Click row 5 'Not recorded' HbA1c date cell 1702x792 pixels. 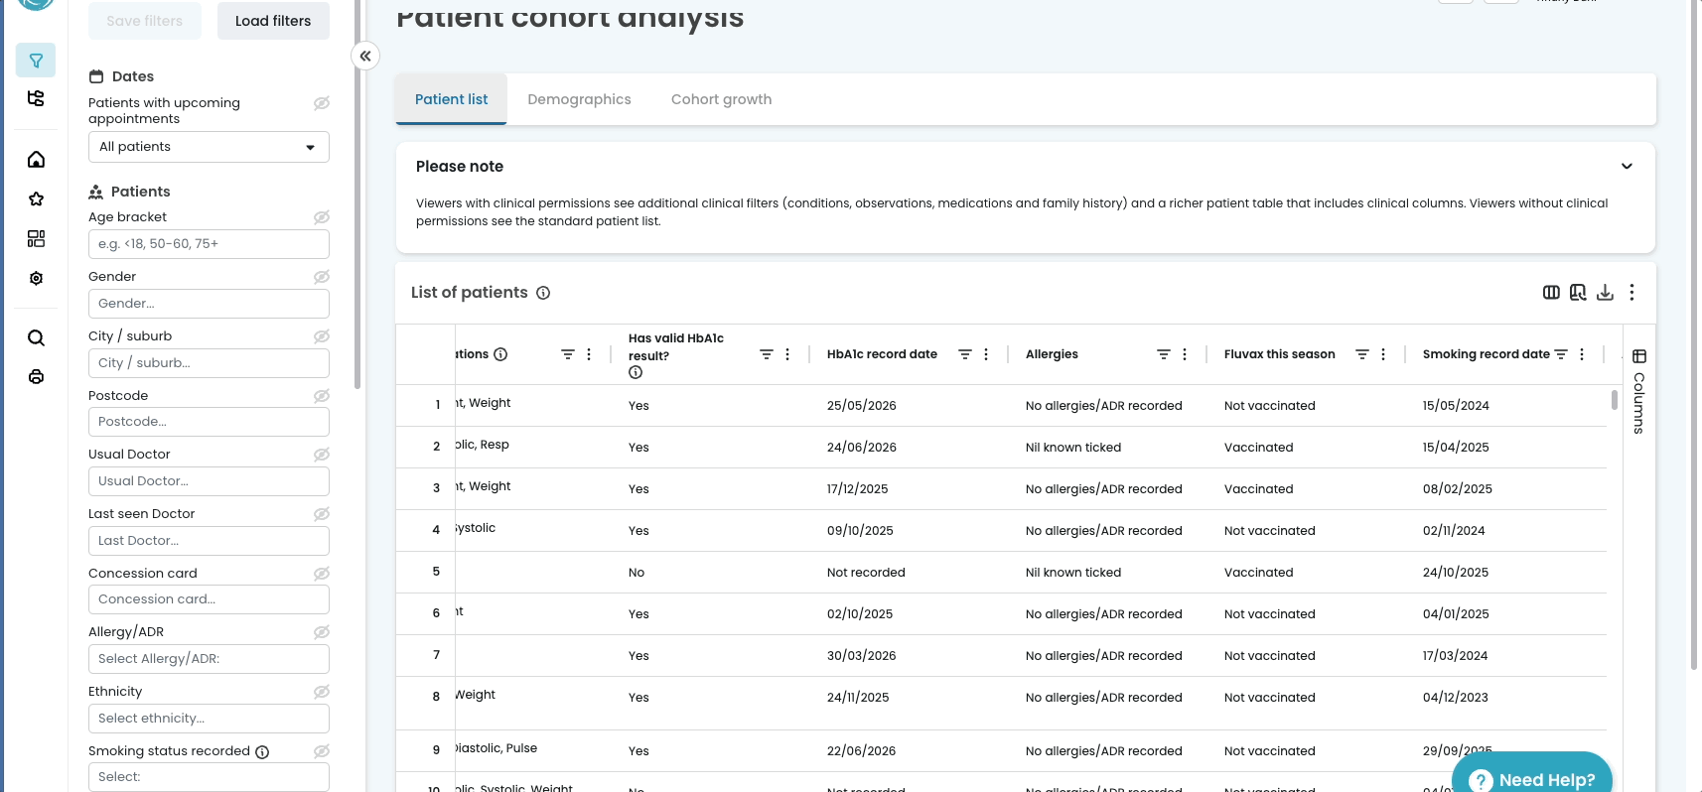[866, 573]
